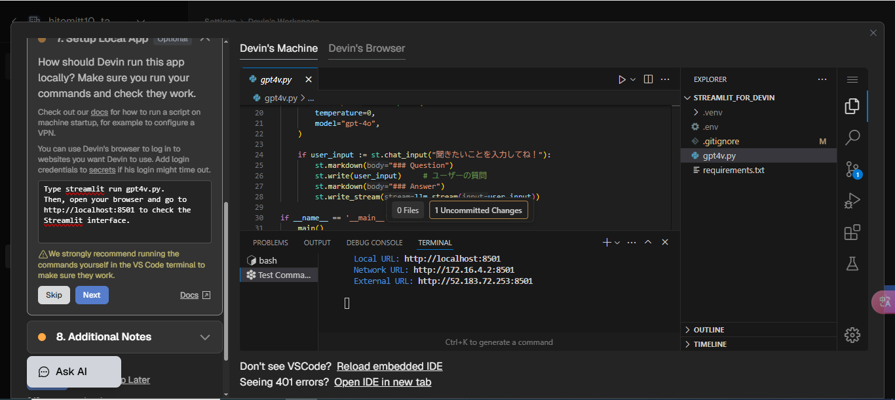The height and width of the screenshot is (400, 895).
Task: Expand the 8. Additional Notes section
Action: [124, 337]
